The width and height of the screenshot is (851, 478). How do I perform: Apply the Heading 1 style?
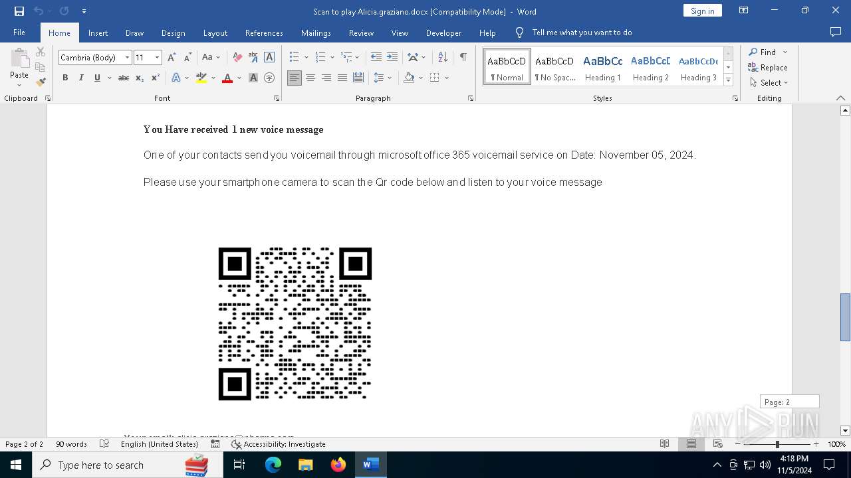click(x=602, y=67)
